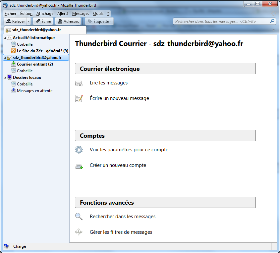This screenshot has width=280, height=253.
Task: Collapse the sdz_thunderbird@yahoo.fr account in sidebar
Action: pyautogui.click(x=5, y=58)
